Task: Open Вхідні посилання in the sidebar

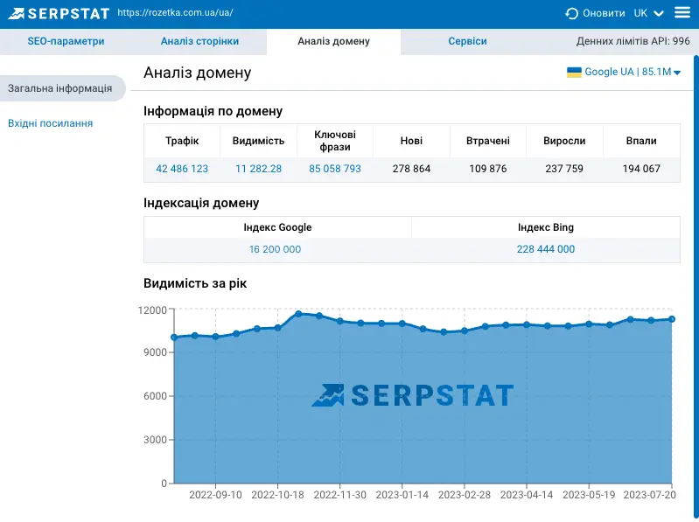Action: tap(50, 123)
